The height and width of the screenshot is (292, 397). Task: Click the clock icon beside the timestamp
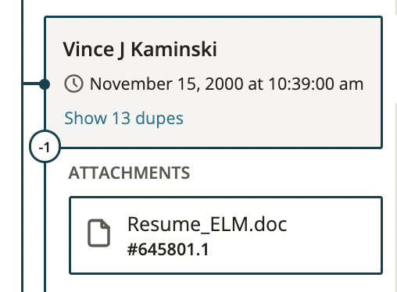click(x=73, y=84)
